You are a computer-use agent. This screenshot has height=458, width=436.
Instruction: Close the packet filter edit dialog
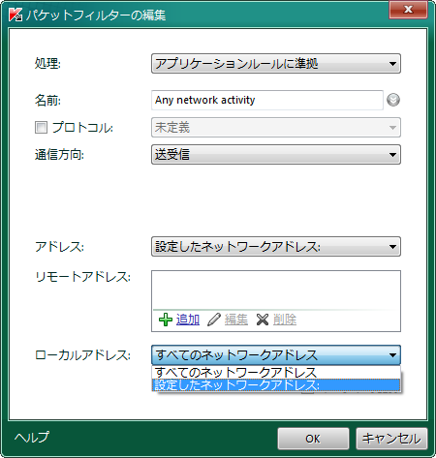pos(408,10)
